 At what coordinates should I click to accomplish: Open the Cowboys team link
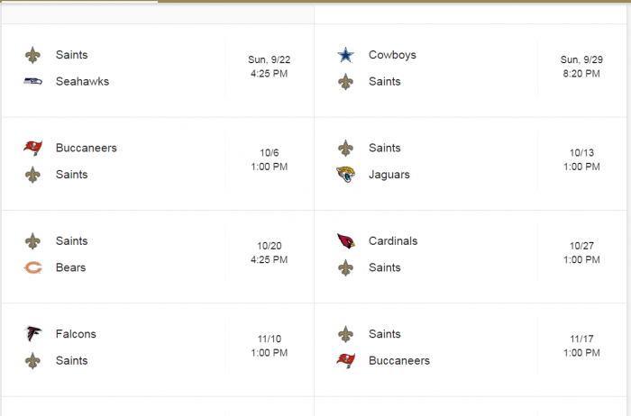point(392,55)
